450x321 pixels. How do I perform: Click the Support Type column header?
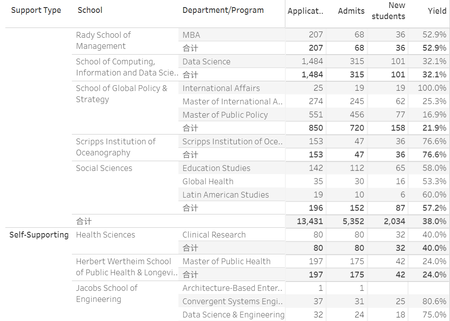[36, 10]
